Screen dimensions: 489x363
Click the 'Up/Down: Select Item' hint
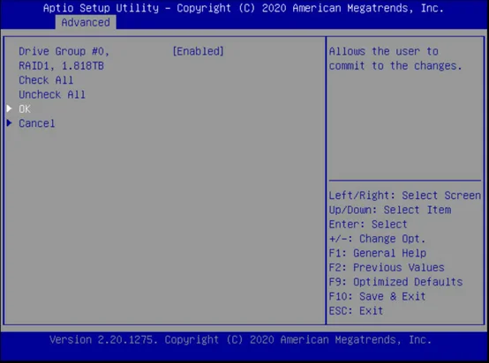click(x=390, y=210)
